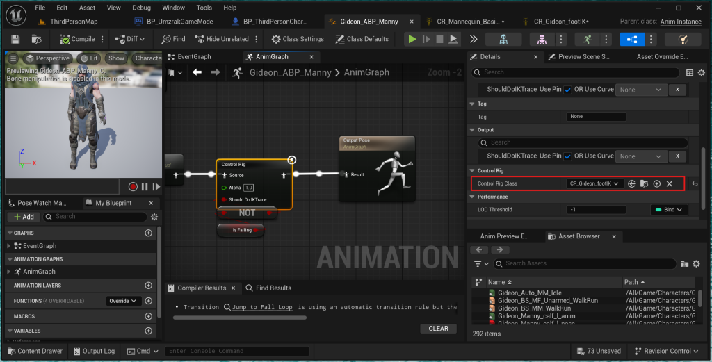This screenshot has width=712, height=362.
Task: Click the Compile button
Action: click(x=77, y=39)
